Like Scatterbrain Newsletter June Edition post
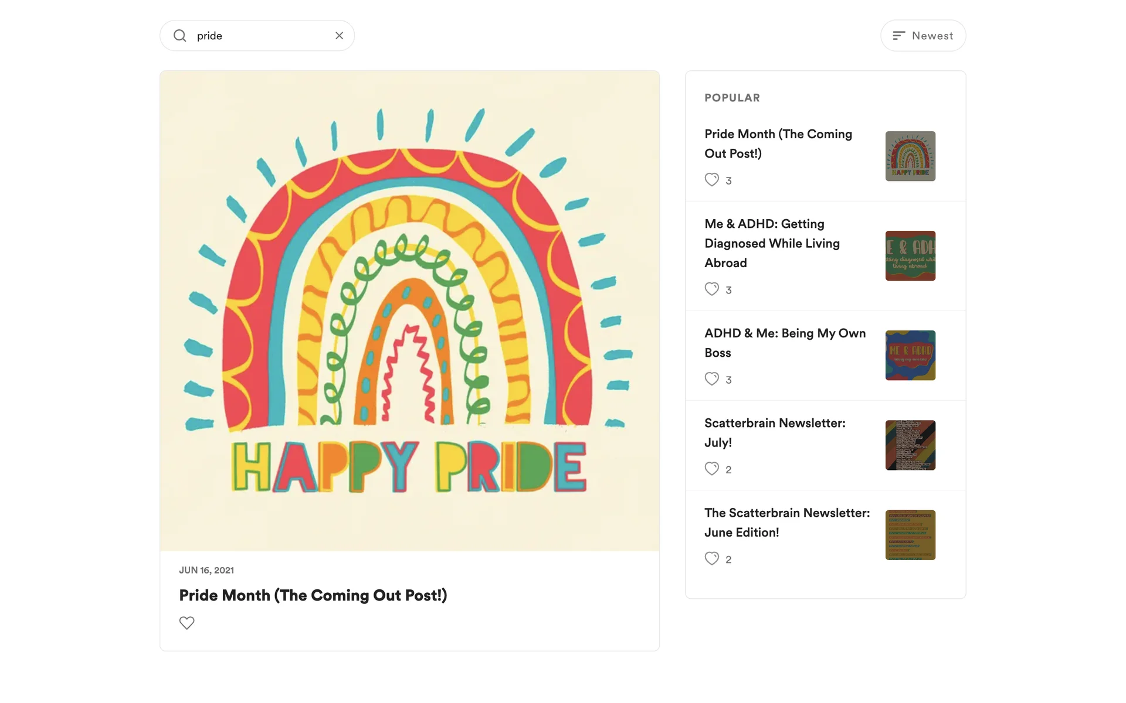Screen dimensions: 1126x703 pyautogui.click(x=711, y=558)
